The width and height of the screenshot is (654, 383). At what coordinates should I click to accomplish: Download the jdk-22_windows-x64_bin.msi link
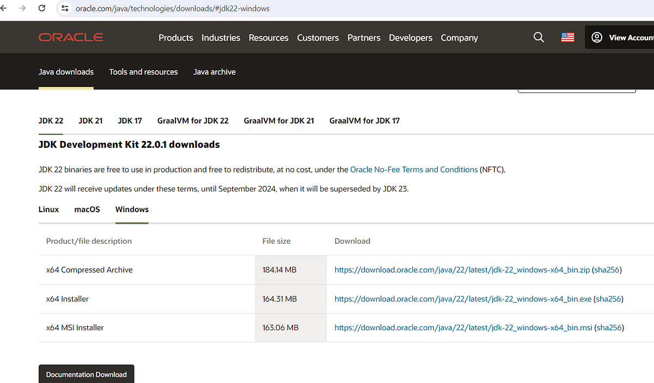tap(463, 328)
